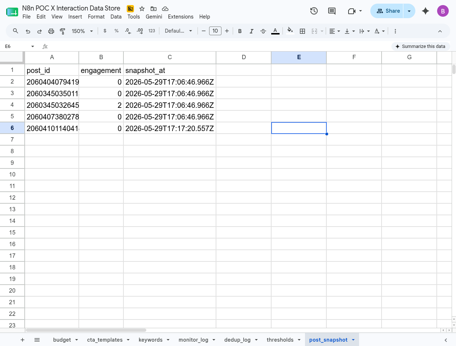Image resolution: width=456 pixels, height=346 pixels.
Task: Click Summarize this data button
Action: click(x=420, y=46)
